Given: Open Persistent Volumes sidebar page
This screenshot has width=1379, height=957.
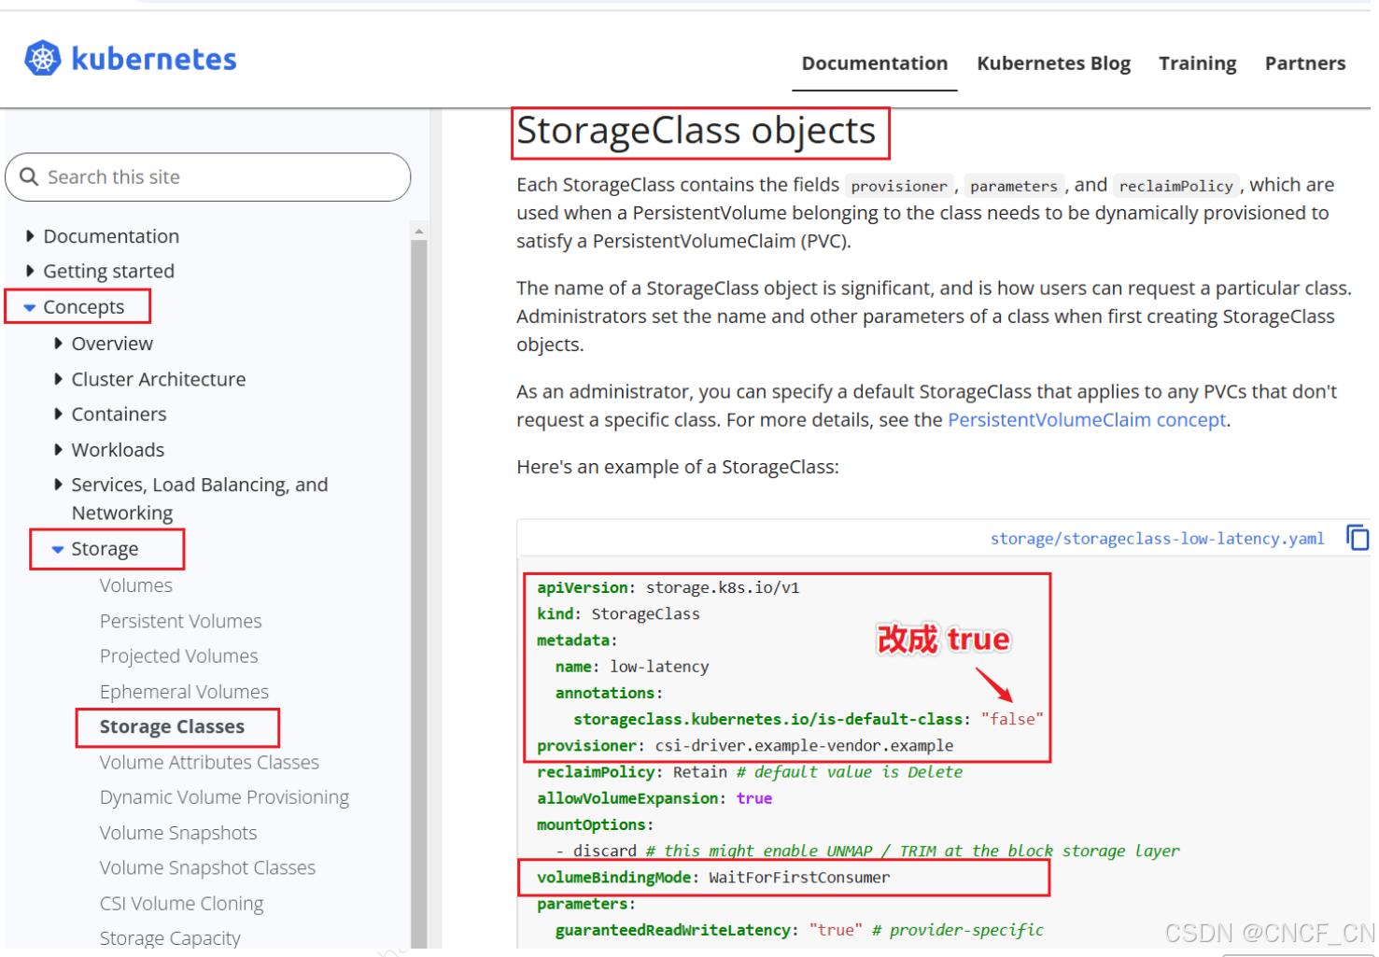Looking at the screenshot, I should [181, 621].
